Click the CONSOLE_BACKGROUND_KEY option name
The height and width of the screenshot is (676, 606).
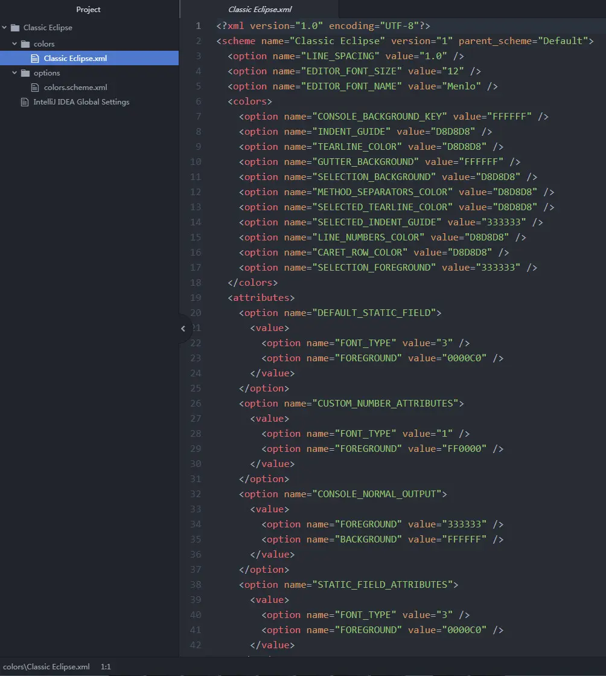pos(380,117)
